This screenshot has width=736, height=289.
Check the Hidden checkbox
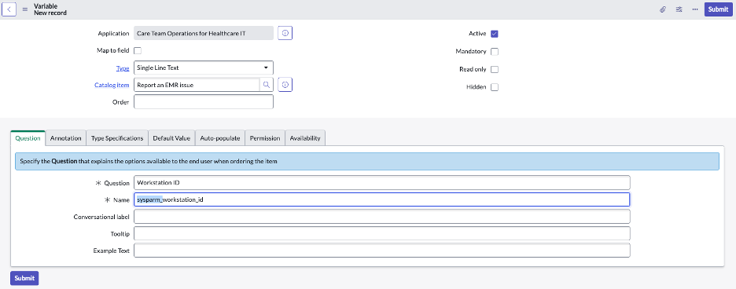pos(495,87)
